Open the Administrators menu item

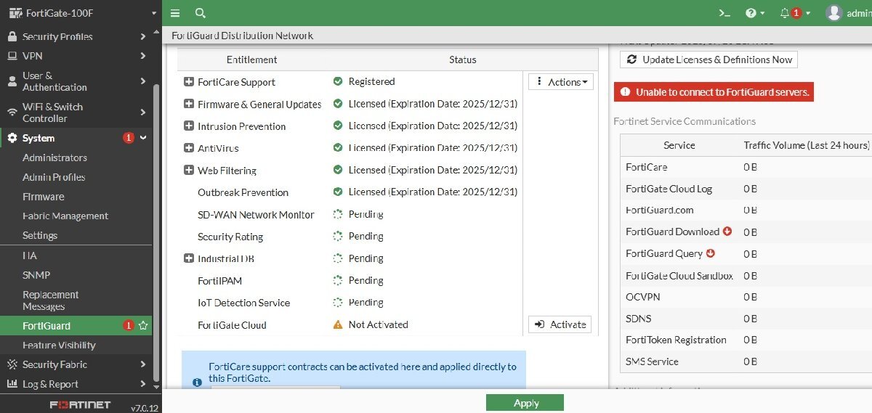tap(54, 158)
